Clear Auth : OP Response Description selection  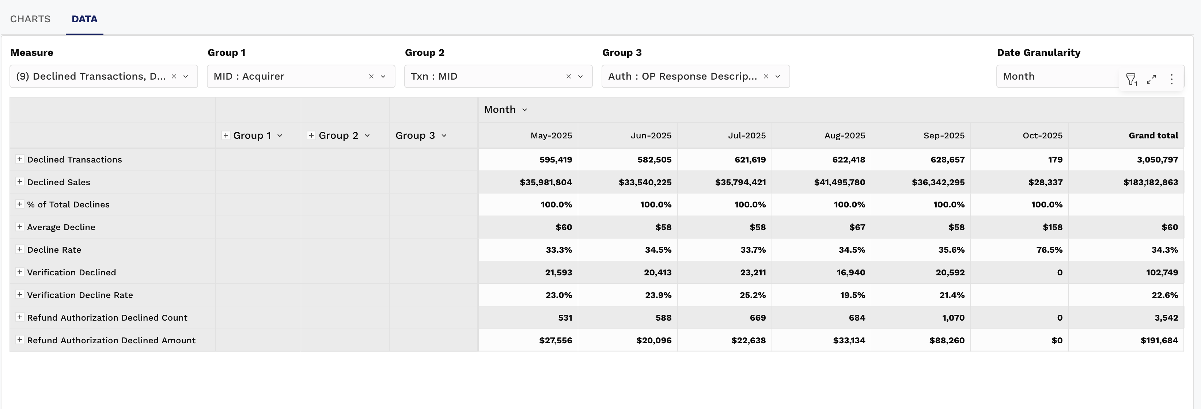click(766, 76)
